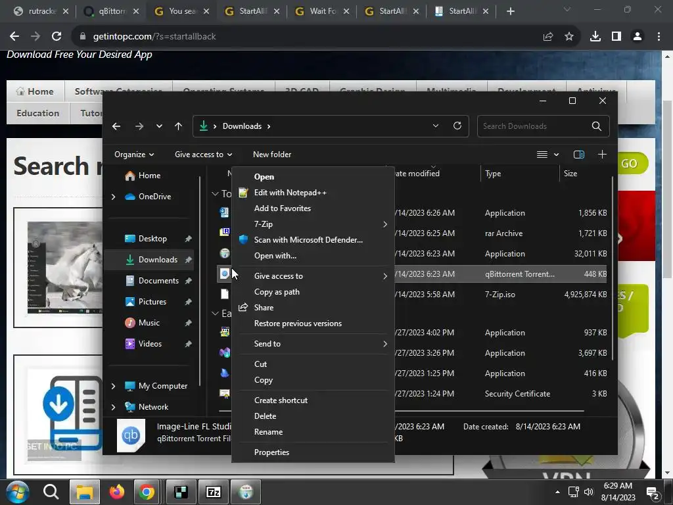
Task: Open Education link on website
Action: pyautogui.click(x=37, y=113)
